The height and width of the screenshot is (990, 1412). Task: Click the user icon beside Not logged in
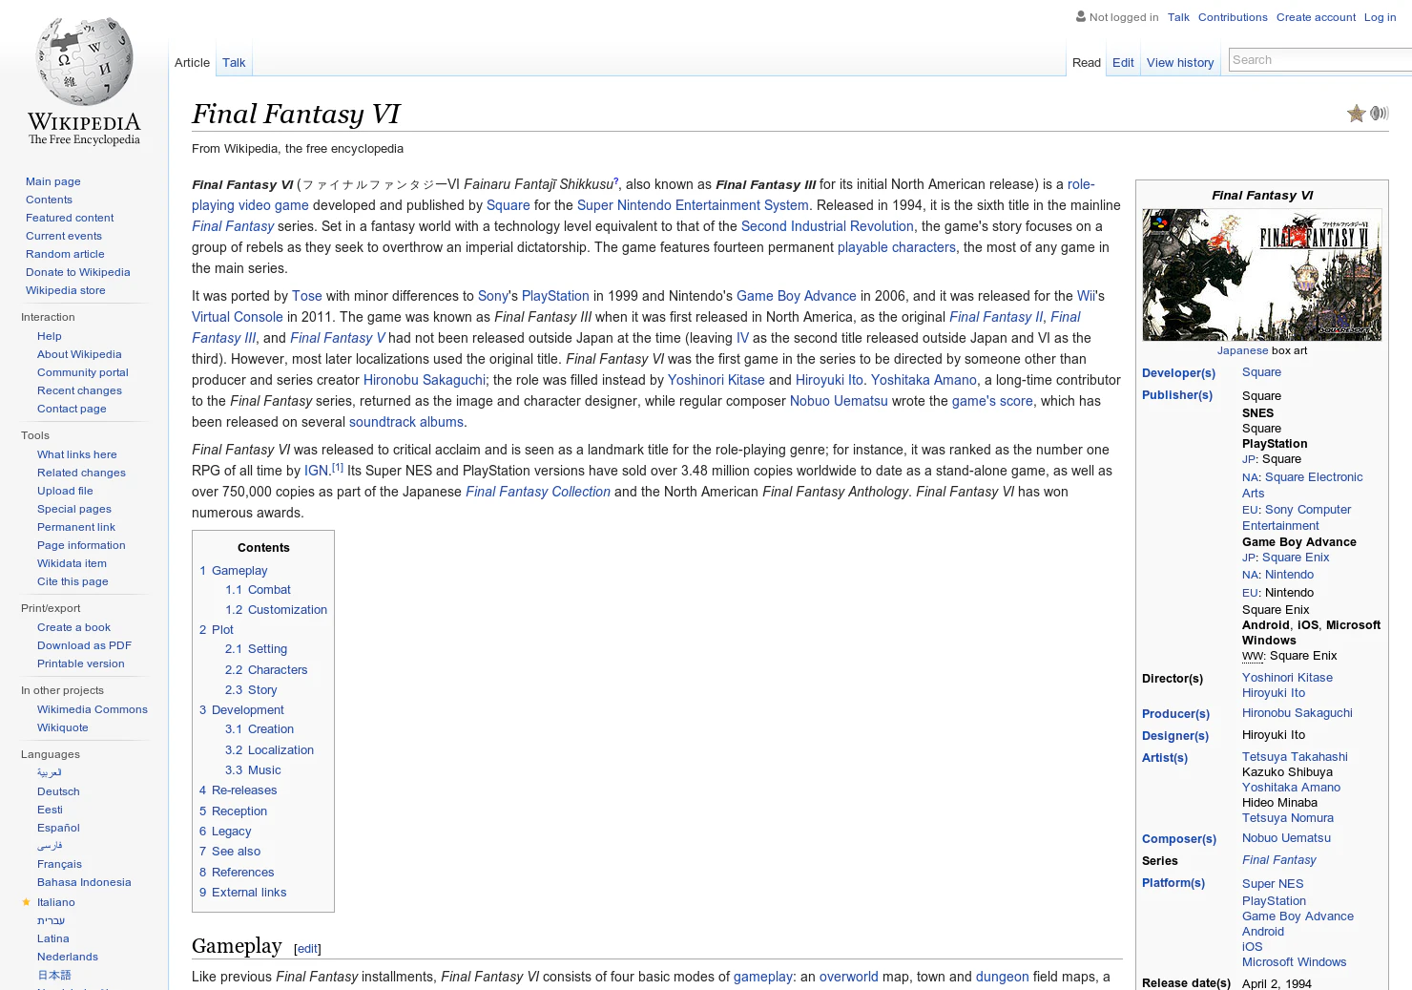click(x=1081, y=16)
